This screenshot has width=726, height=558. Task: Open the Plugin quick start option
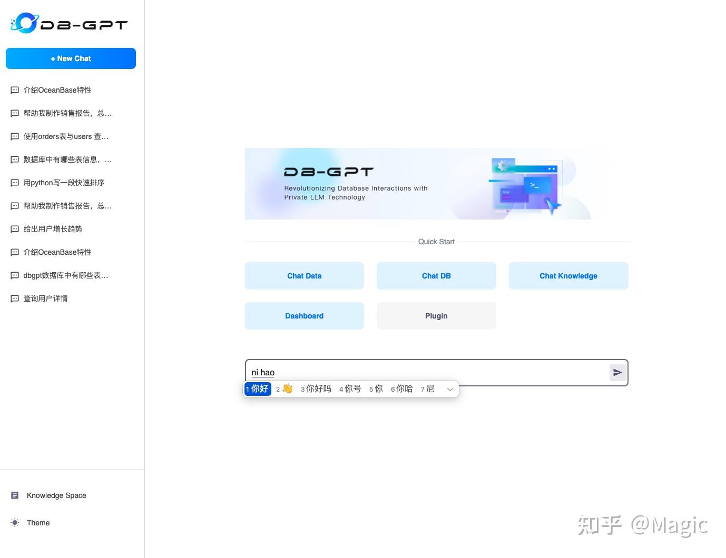[436, 315]
